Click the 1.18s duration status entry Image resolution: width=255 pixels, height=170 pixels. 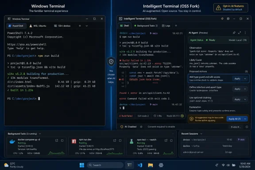pos(158,116)
